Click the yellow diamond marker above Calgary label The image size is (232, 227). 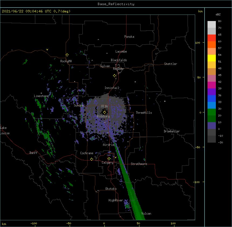[109, 159]
